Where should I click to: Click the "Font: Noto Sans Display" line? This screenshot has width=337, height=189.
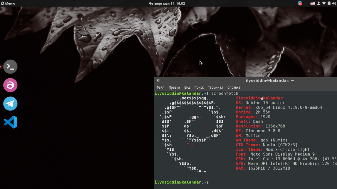click(x=275, y=154)
